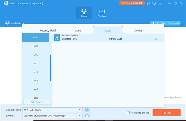Click the Lossless FLAC profile icon
This screenshot has width=186, height=121.
point(57,37)
